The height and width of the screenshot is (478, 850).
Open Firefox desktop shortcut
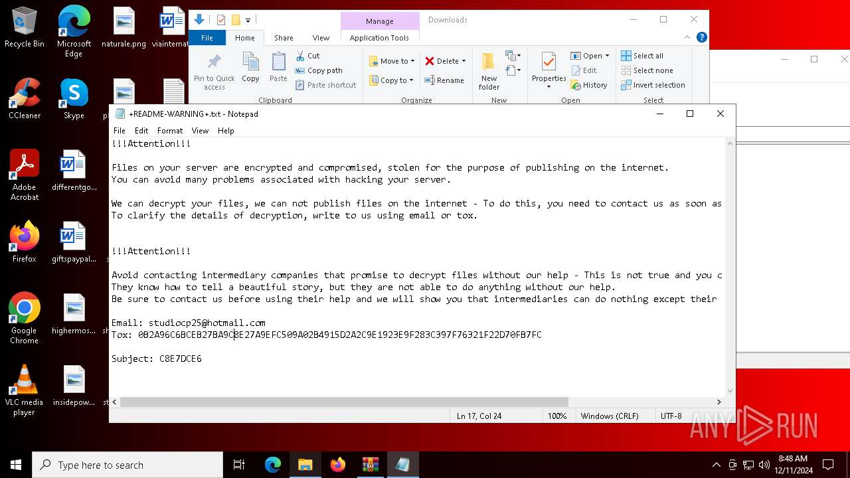25,242
